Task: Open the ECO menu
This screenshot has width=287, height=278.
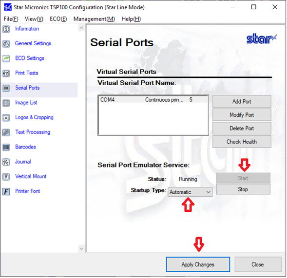Action: [x=58, y=19]
